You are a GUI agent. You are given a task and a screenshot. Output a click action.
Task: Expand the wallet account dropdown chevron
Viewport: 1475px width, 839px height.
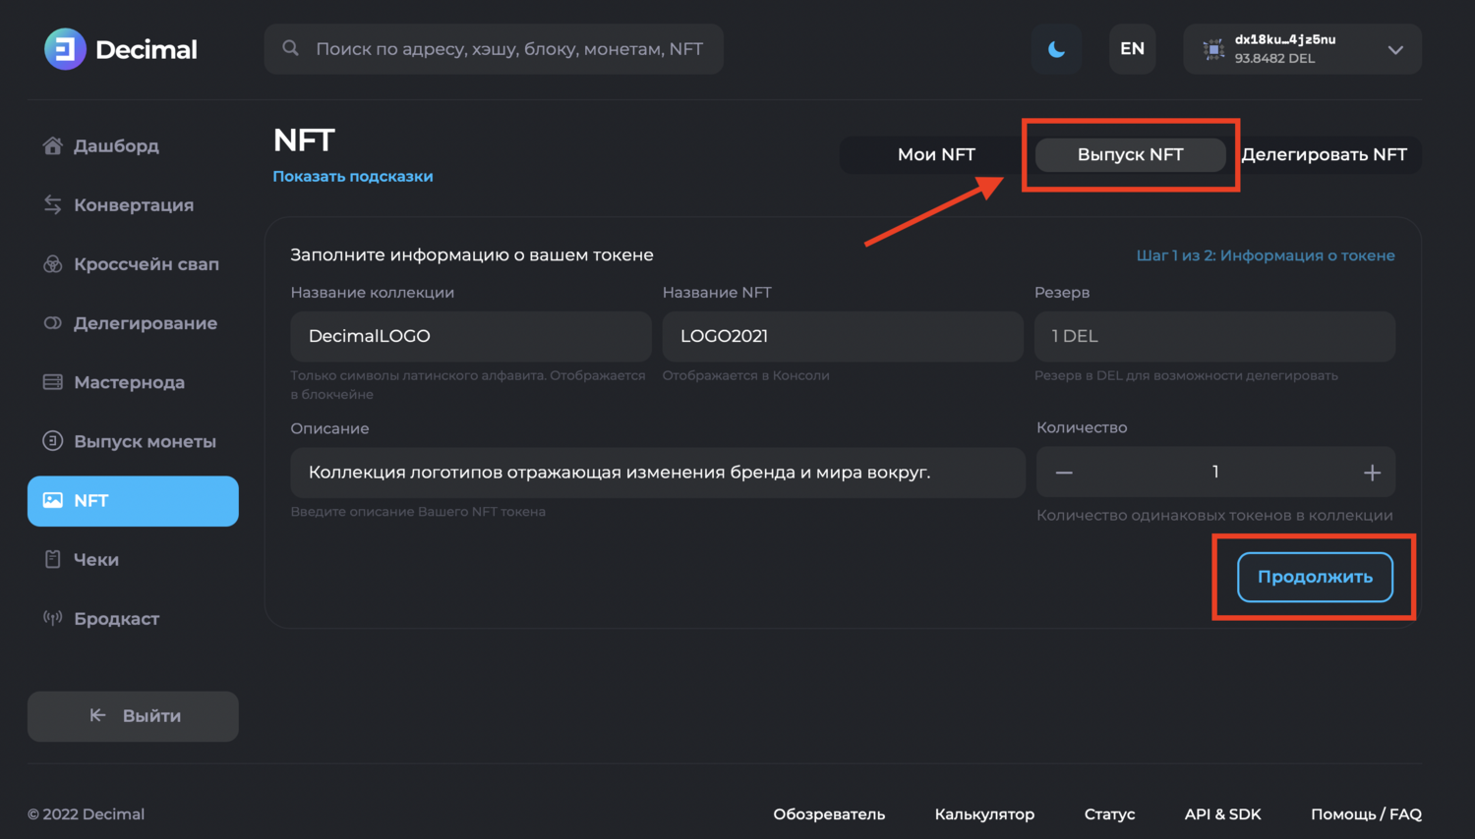click(x=1395, y=50)
